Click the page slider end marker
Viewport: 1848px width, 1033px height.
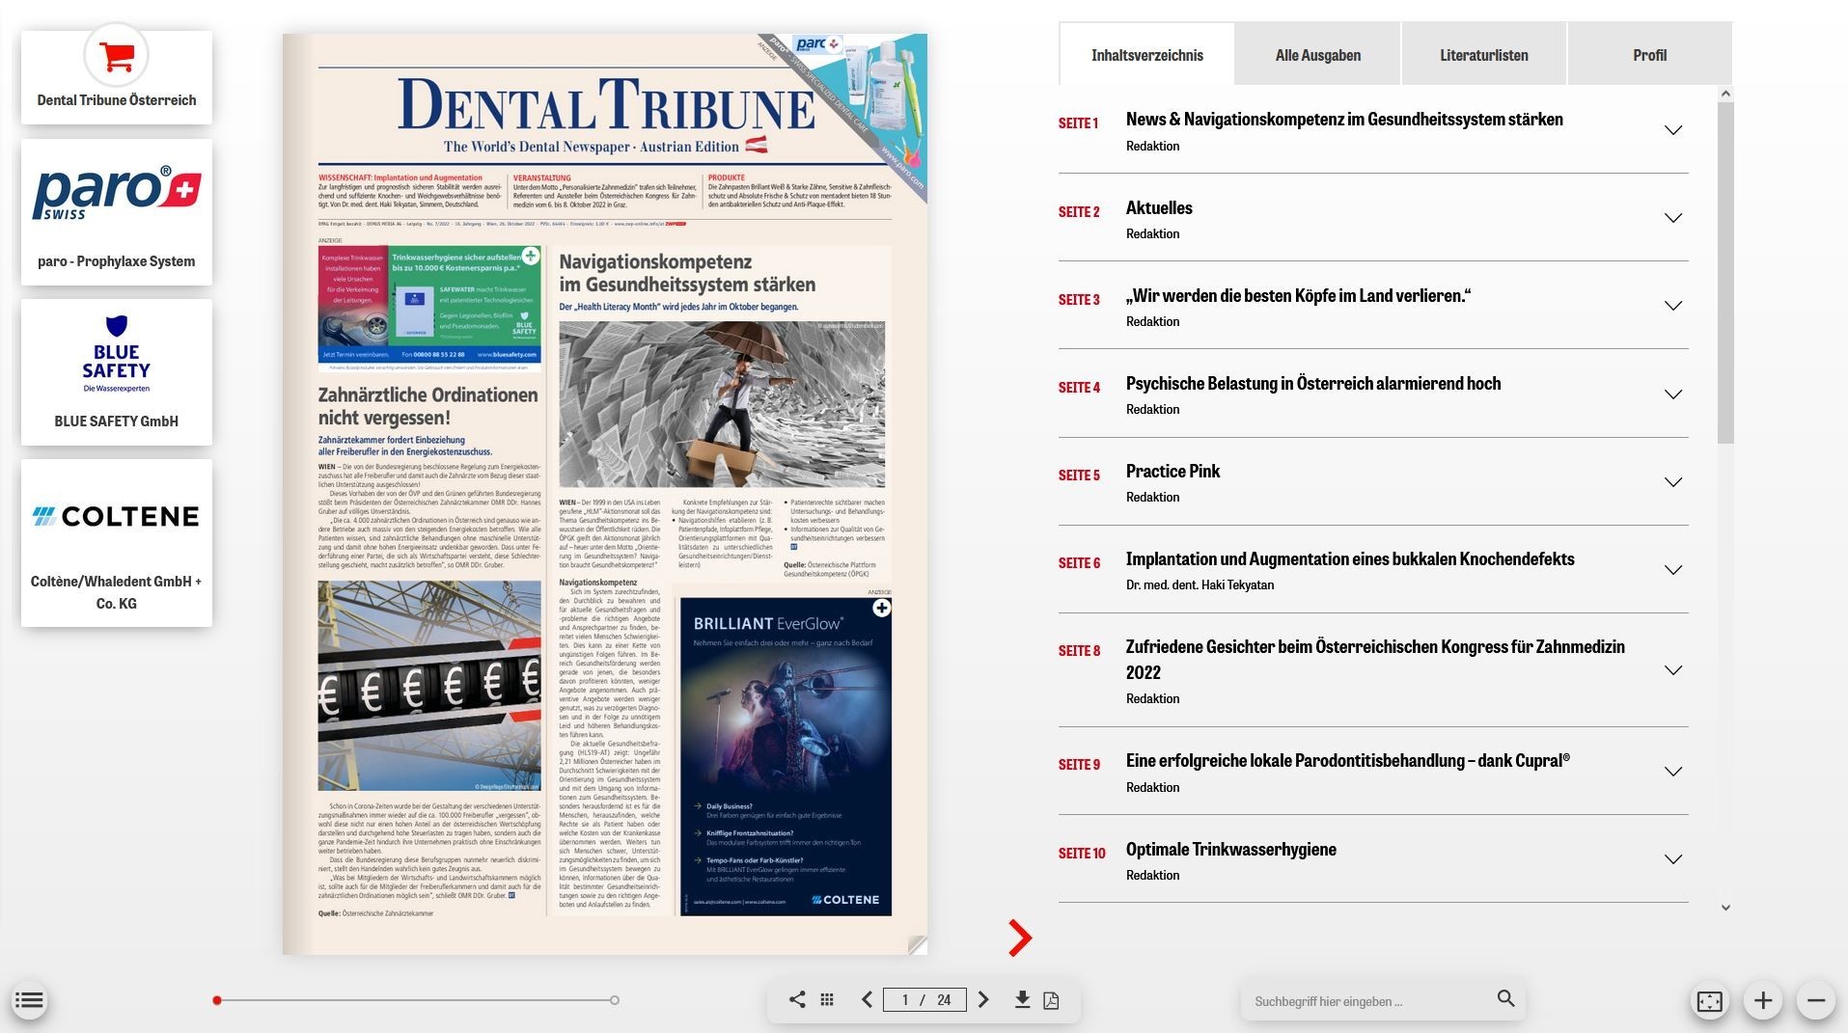click(615, 1000)
